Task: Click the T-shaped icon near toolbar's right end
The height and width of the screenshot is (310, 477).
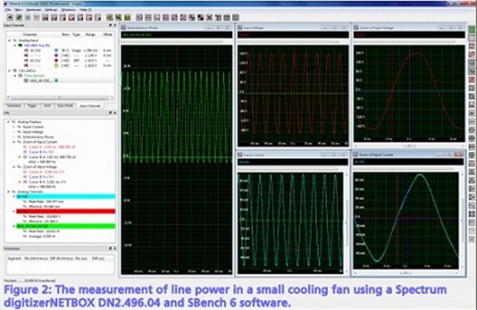Action: click(218, 18)
